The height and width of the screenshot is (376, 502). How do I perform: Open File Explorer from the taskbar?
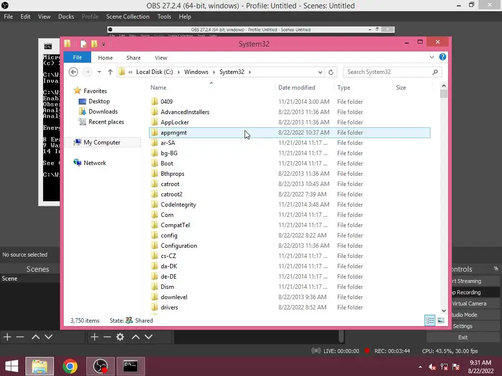40,366
